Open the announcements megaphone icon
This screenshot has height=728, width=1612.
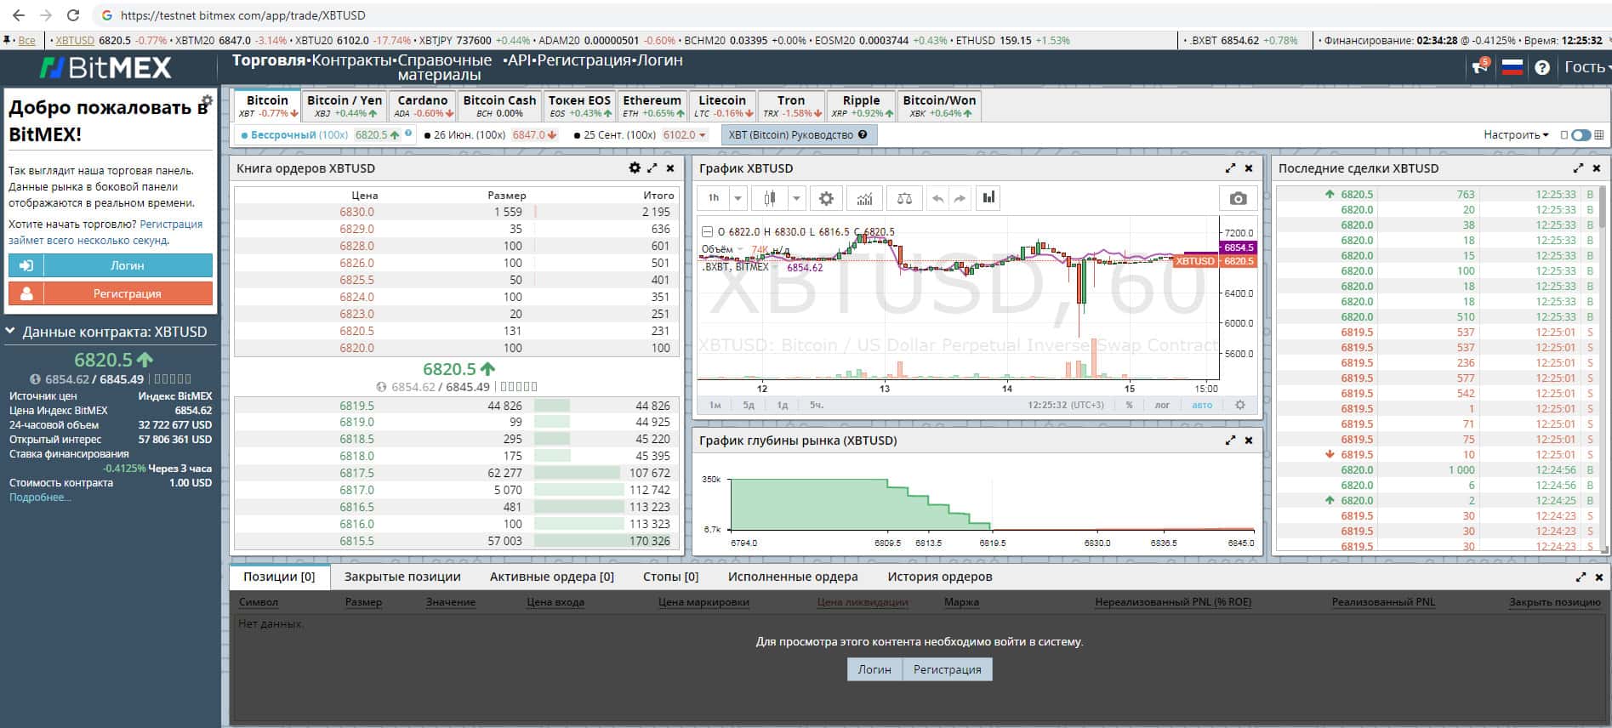tap(1479, 67)
